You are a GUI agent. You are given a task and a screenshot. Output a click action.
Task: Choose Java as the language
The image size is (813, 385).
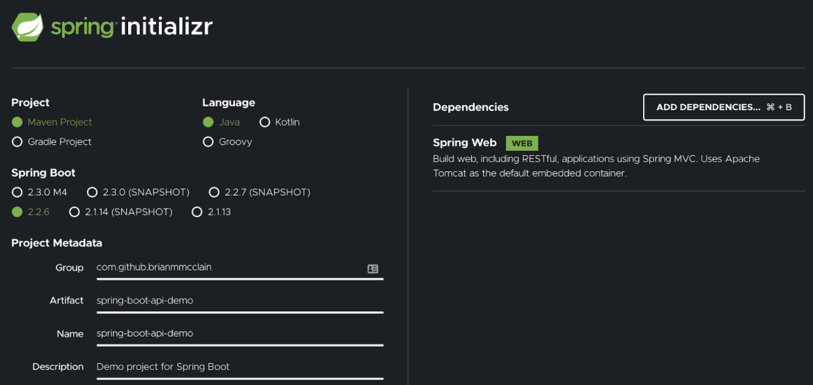point(208,122)
